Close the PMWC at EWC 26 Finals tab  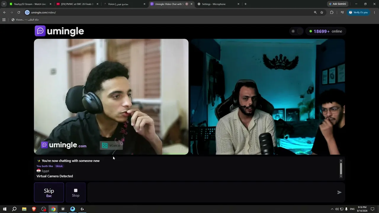pyautogui.click(x=97, y=4)
